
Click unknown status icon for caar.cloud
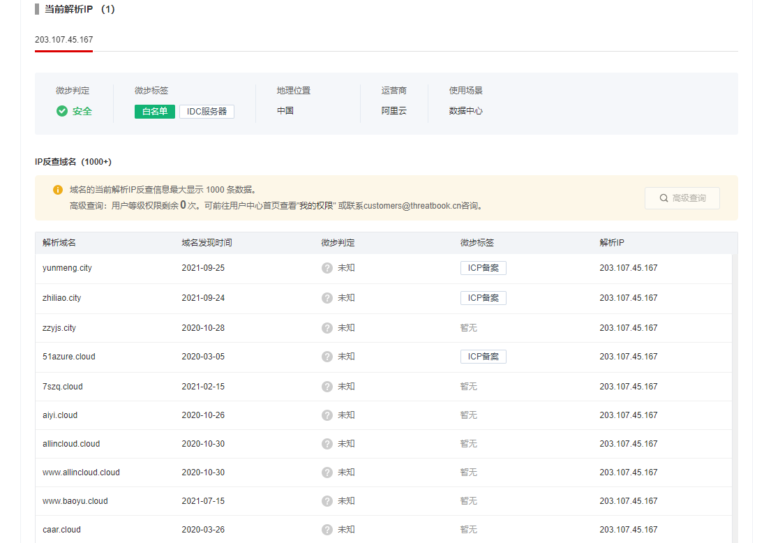(327, 530)
